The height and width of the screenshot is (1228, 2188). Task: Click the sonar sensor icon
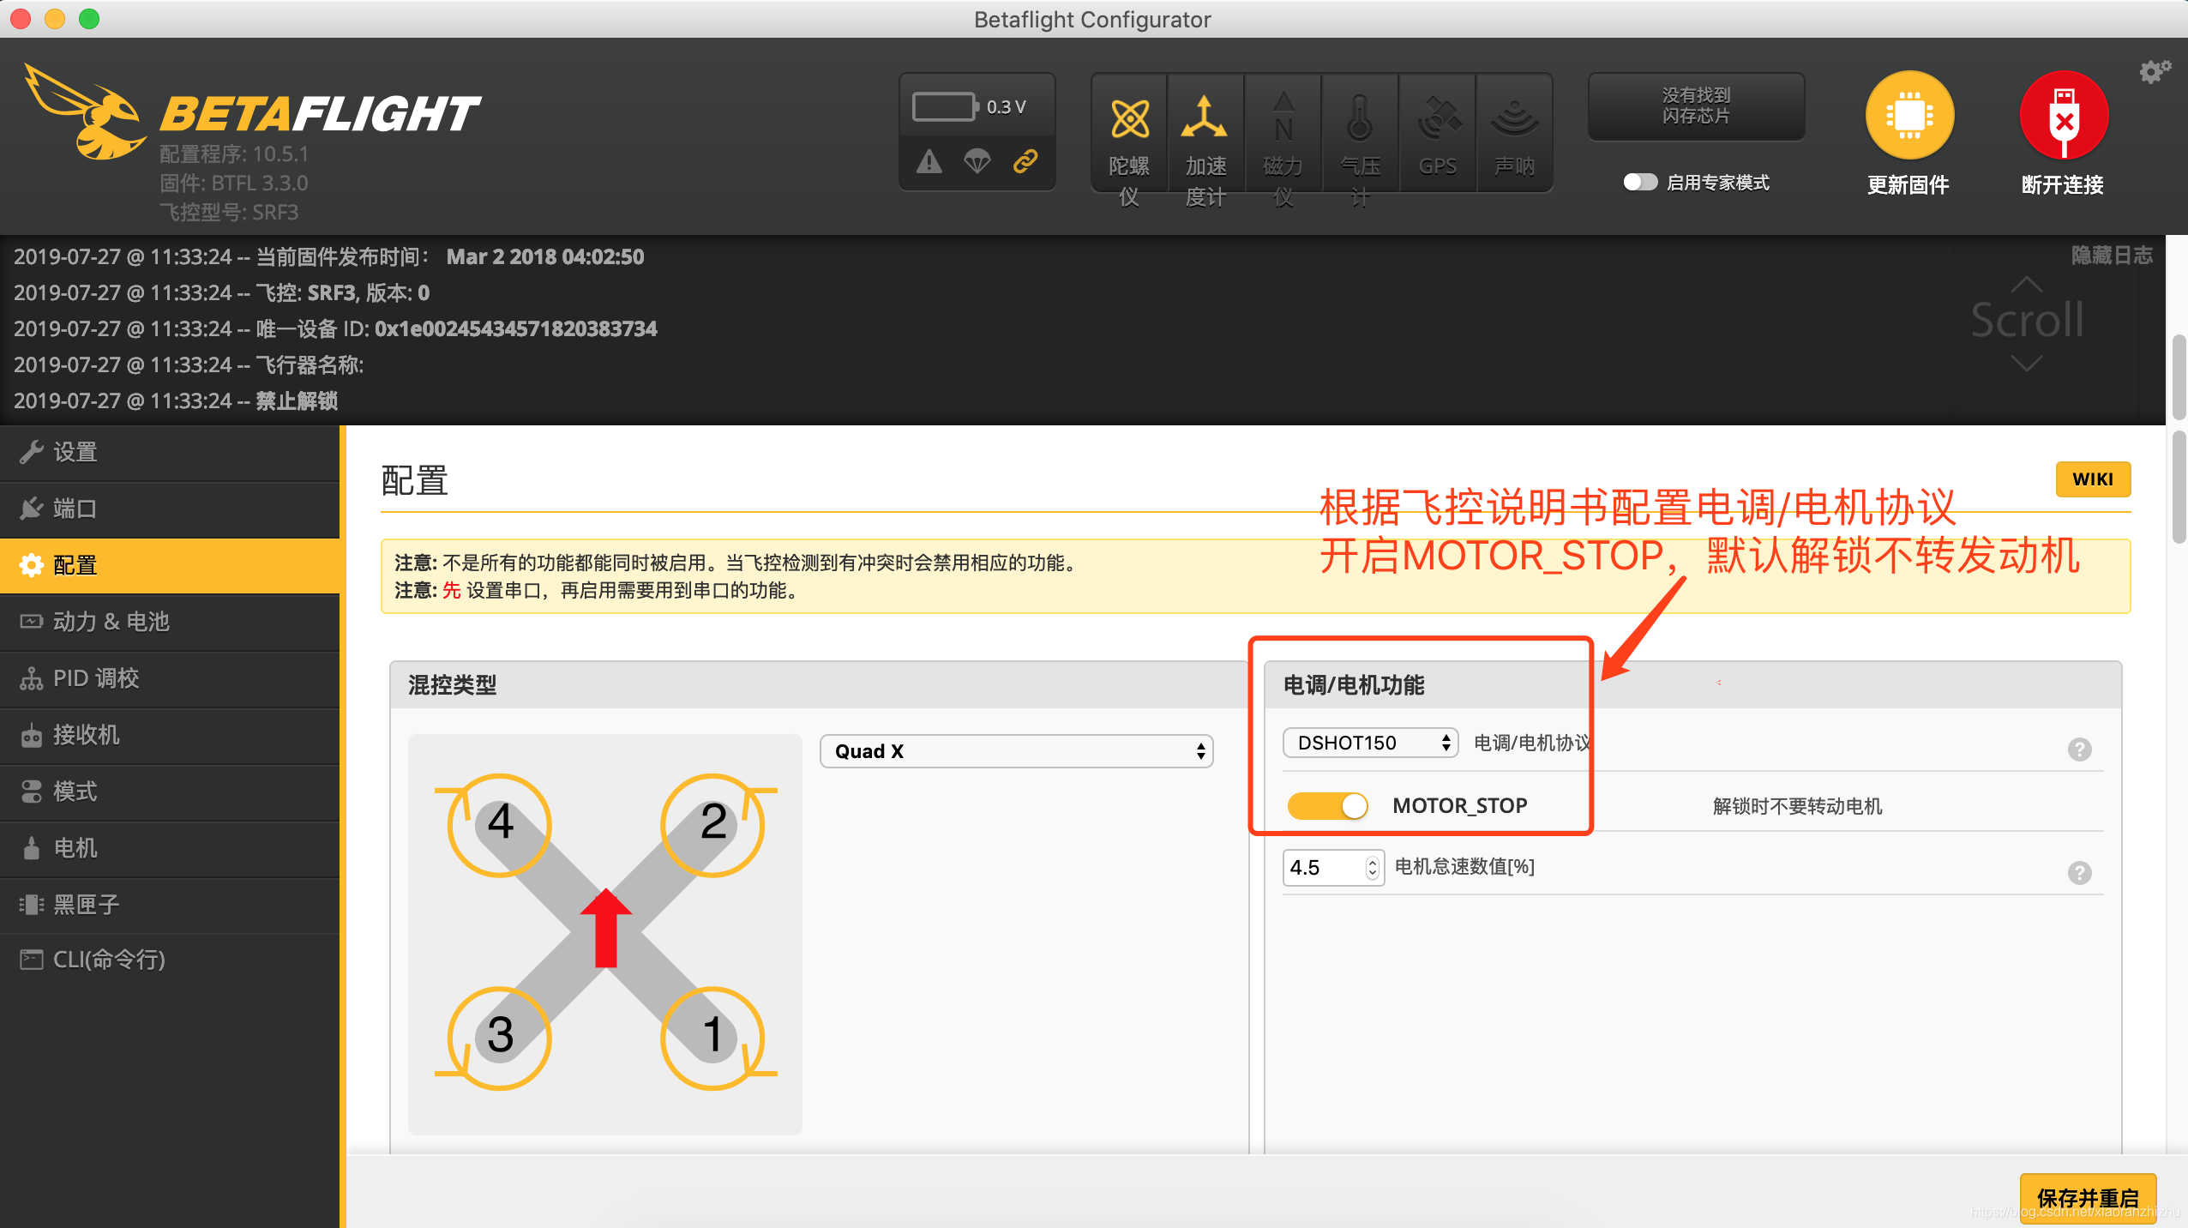pyautogui.click(x=1515, y=117)
